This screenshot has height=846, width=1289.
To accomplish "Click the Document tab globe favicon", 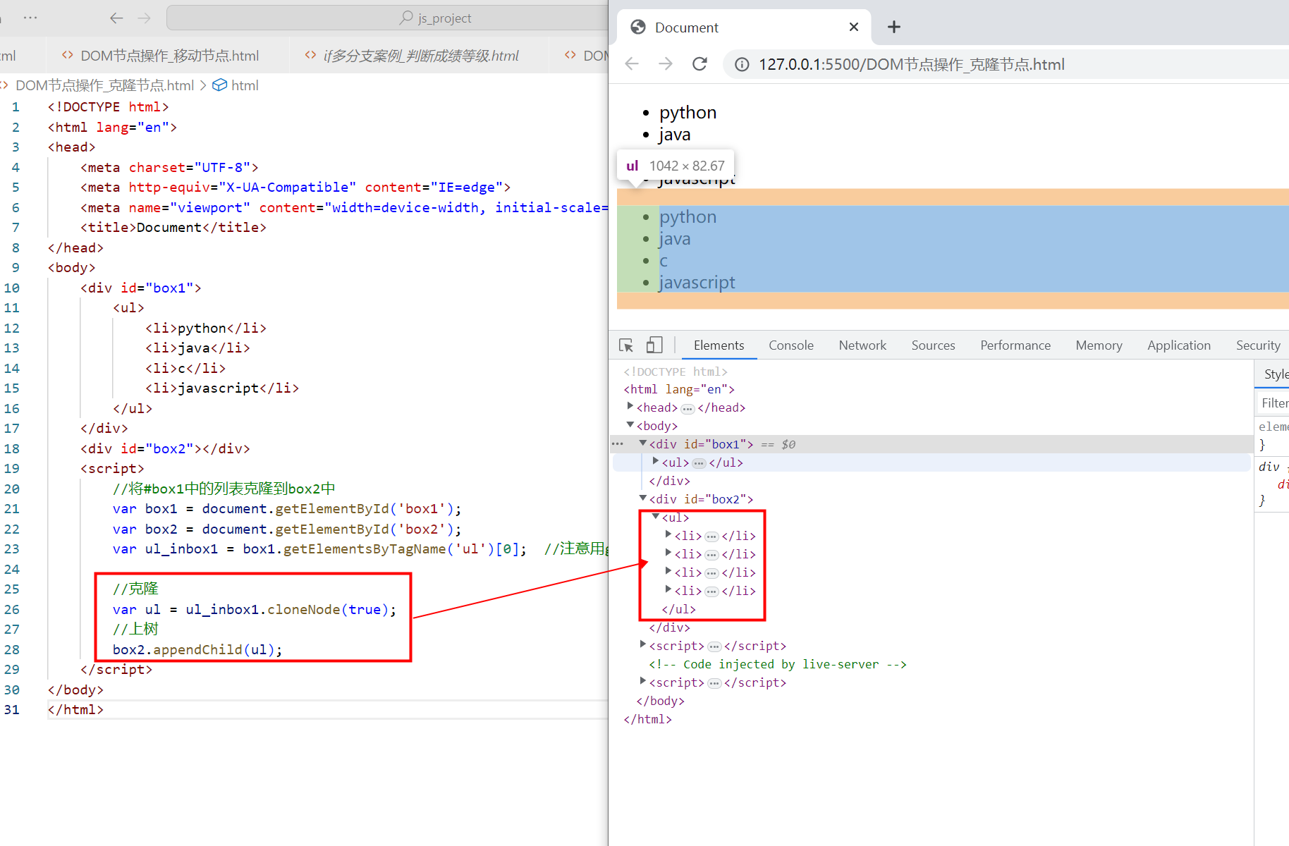I will click(638, 27).
